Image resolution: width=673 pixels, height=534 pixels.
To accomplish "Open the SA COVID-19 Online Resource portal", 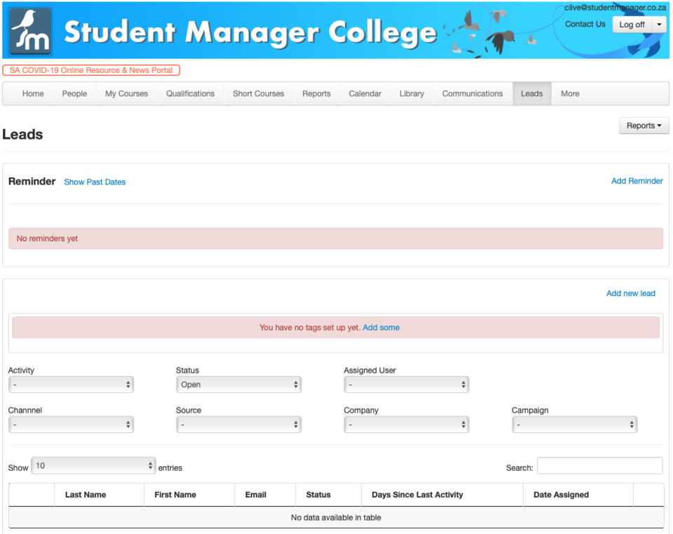I will pos(92,70).
